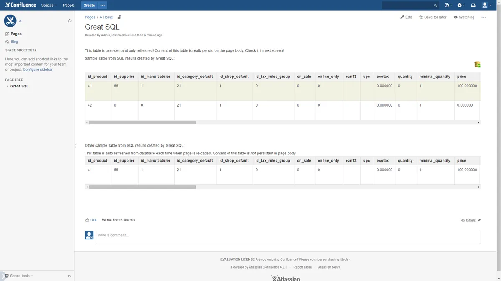The width and height of the screenshot is (501, 281).
Task: Open Report a bug link
Action: (x=302, y=267)
